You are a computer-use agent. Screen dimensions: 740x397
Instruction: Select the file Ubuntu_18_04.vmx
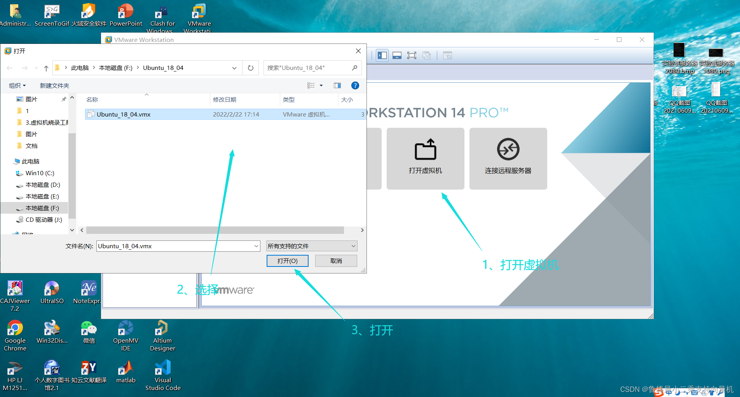(x=225, y=114)
